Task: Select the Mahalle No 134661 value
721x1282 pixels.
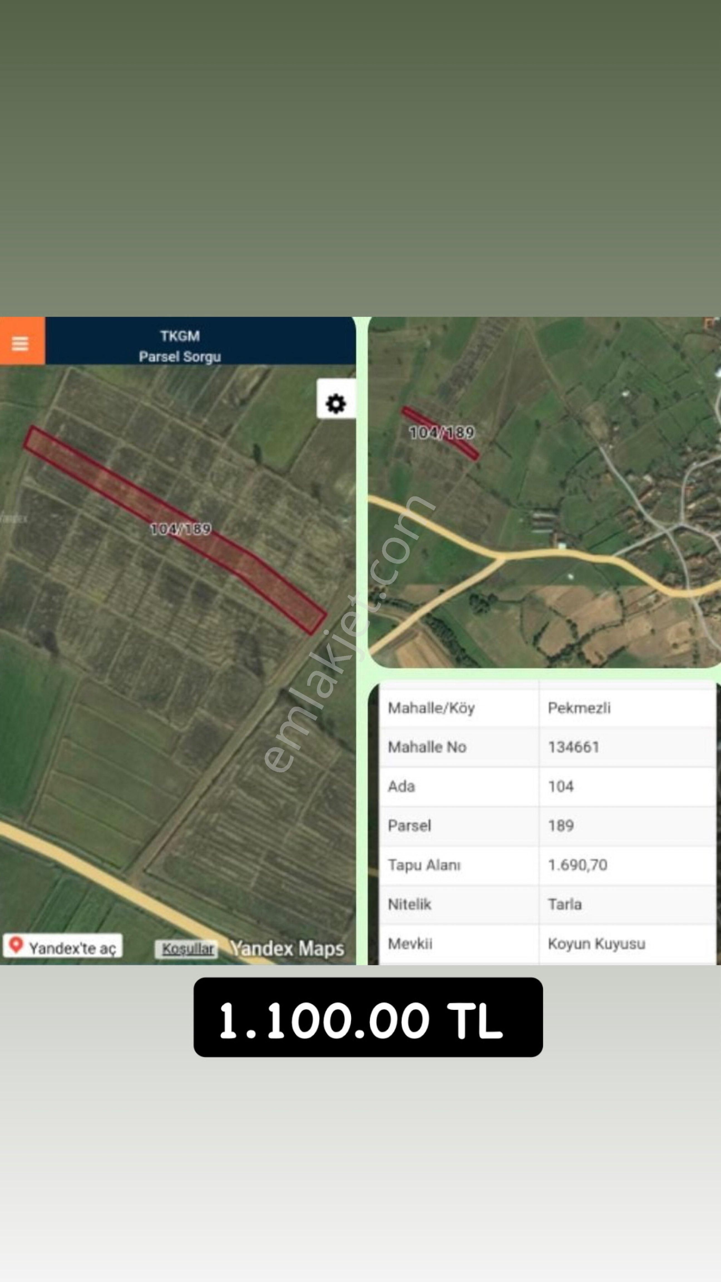Action: coord(574,747)
